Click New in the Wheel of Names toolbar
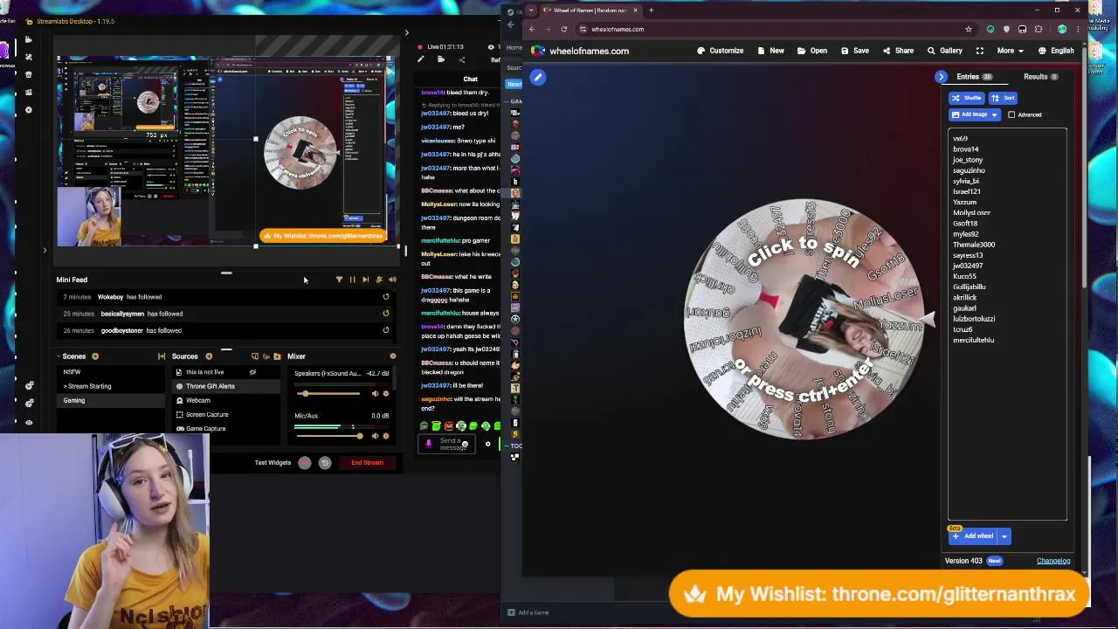 [x=770, y=51]
